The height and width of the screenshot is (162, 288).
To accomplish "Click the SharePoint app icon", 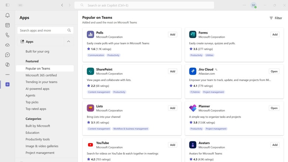I will click(90, 71).
